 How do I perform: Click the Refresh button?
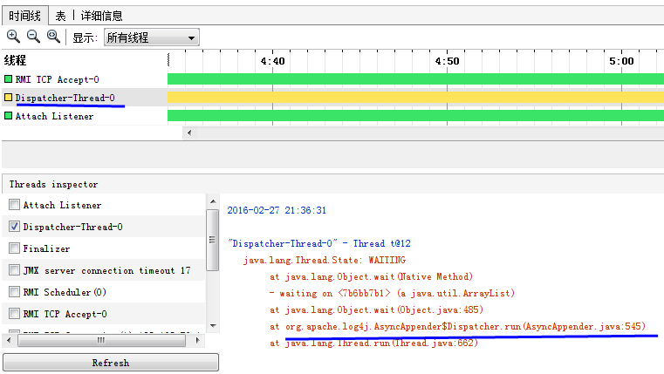[111, 363]
